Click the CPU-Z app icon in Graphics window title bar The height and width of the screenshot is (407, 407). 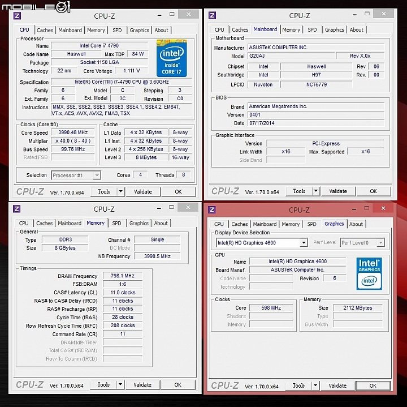(x=212, y=209)
